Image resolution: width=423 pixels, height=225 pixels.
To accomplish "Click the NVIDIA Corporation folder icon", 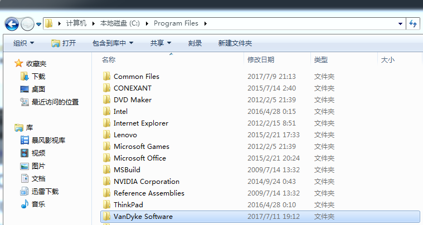I will click(106, 182).
